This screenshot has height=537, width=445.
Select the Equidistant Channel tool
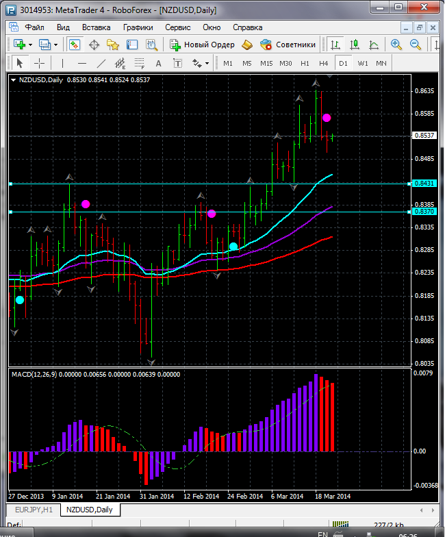coord(120,63)
